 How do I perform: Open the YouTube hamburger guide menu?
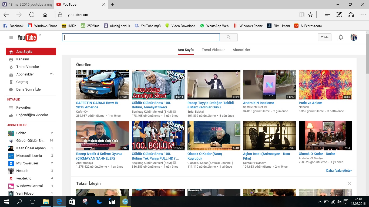click(x=11, y=37)
